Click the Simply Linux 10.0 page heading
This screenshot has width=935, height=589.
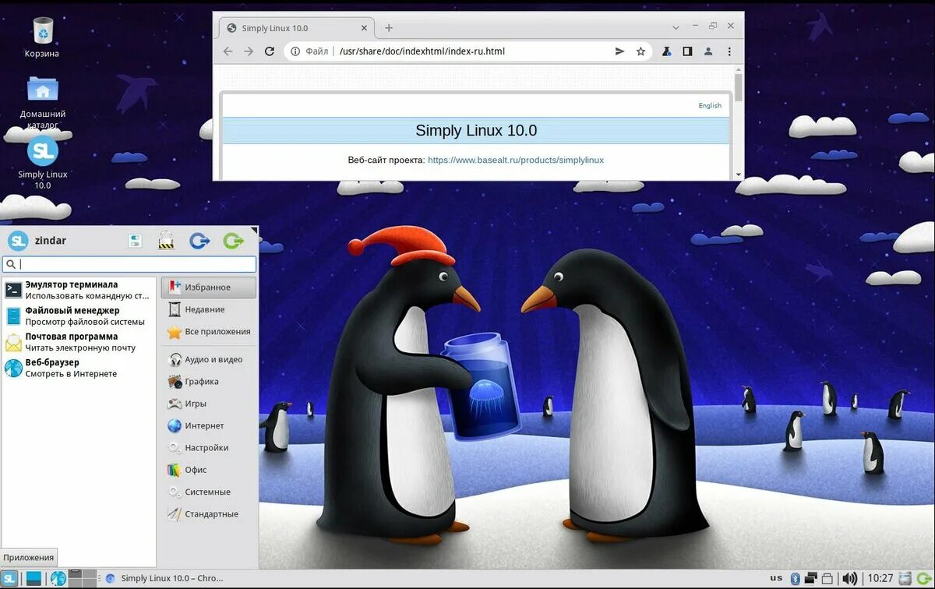[476, 130]
